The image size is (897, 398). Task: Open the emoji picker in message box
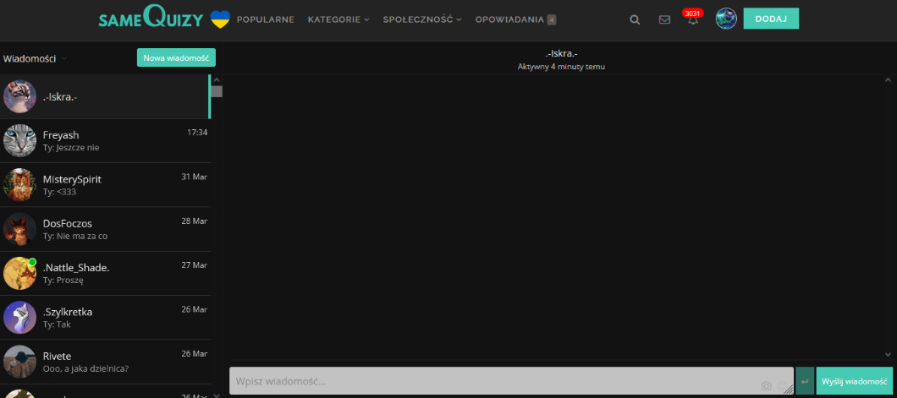tap(781, 385)
